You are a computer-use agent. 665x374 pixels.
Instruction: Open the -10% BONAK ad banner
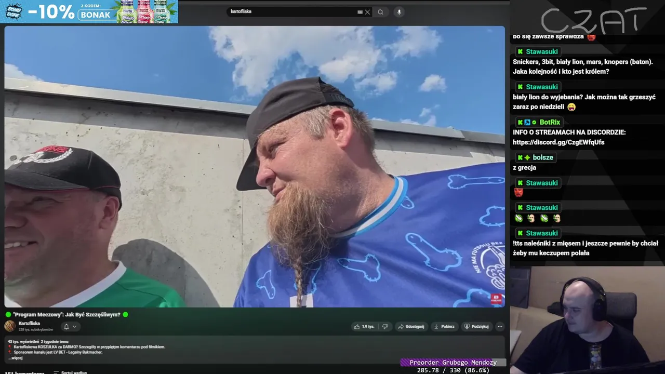[x=89, y=11]
